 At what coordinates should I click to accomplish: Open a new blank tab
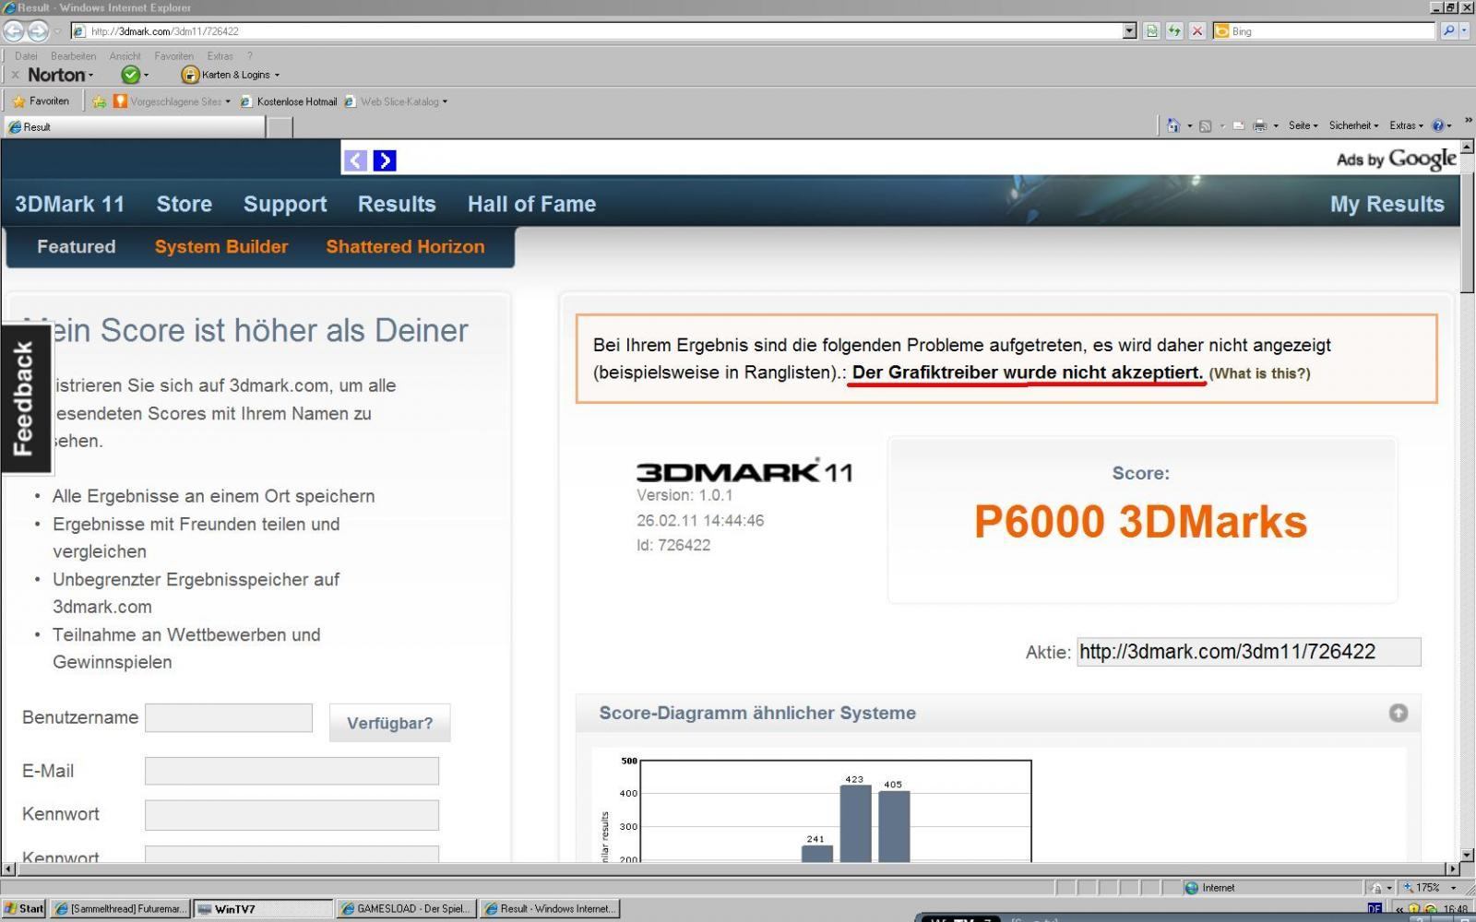click(280, 127)
